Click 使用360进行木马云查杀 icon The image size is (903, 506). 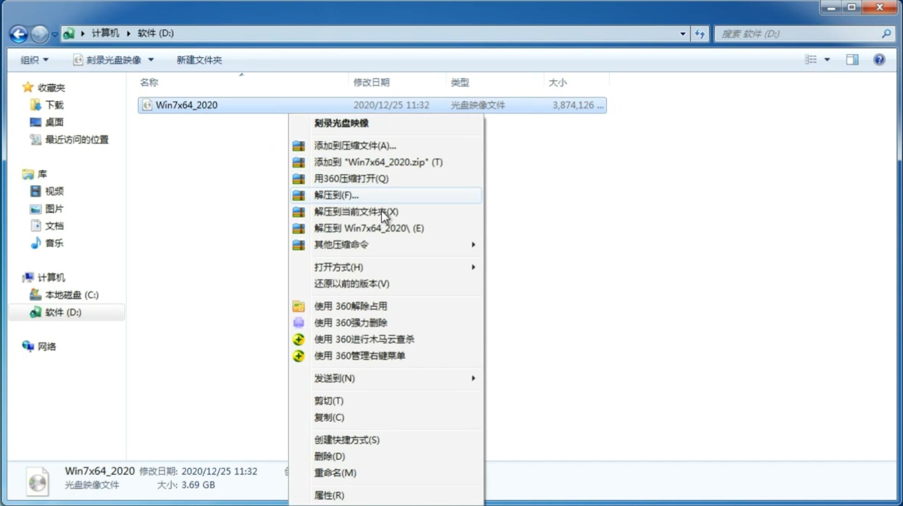pyautogui.click(x=298, y=339)
